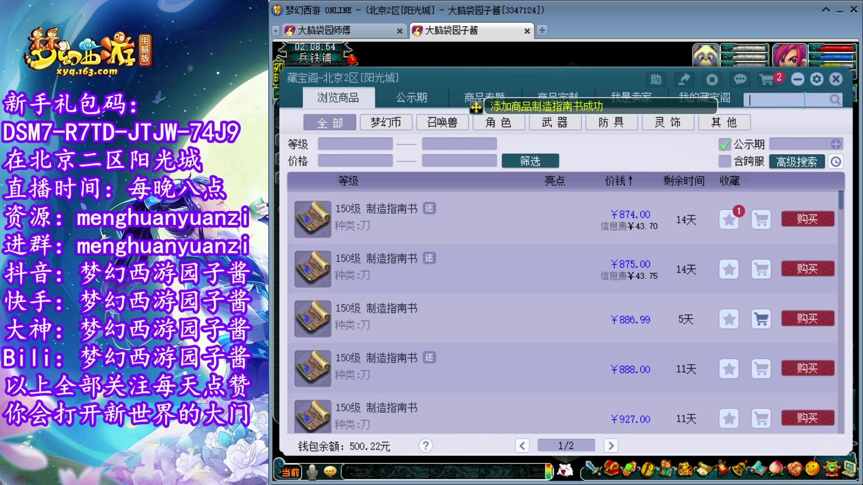Click the magnifier search icon
The image size is (863, 485).
pyautogui.click(x=835, y=99)
